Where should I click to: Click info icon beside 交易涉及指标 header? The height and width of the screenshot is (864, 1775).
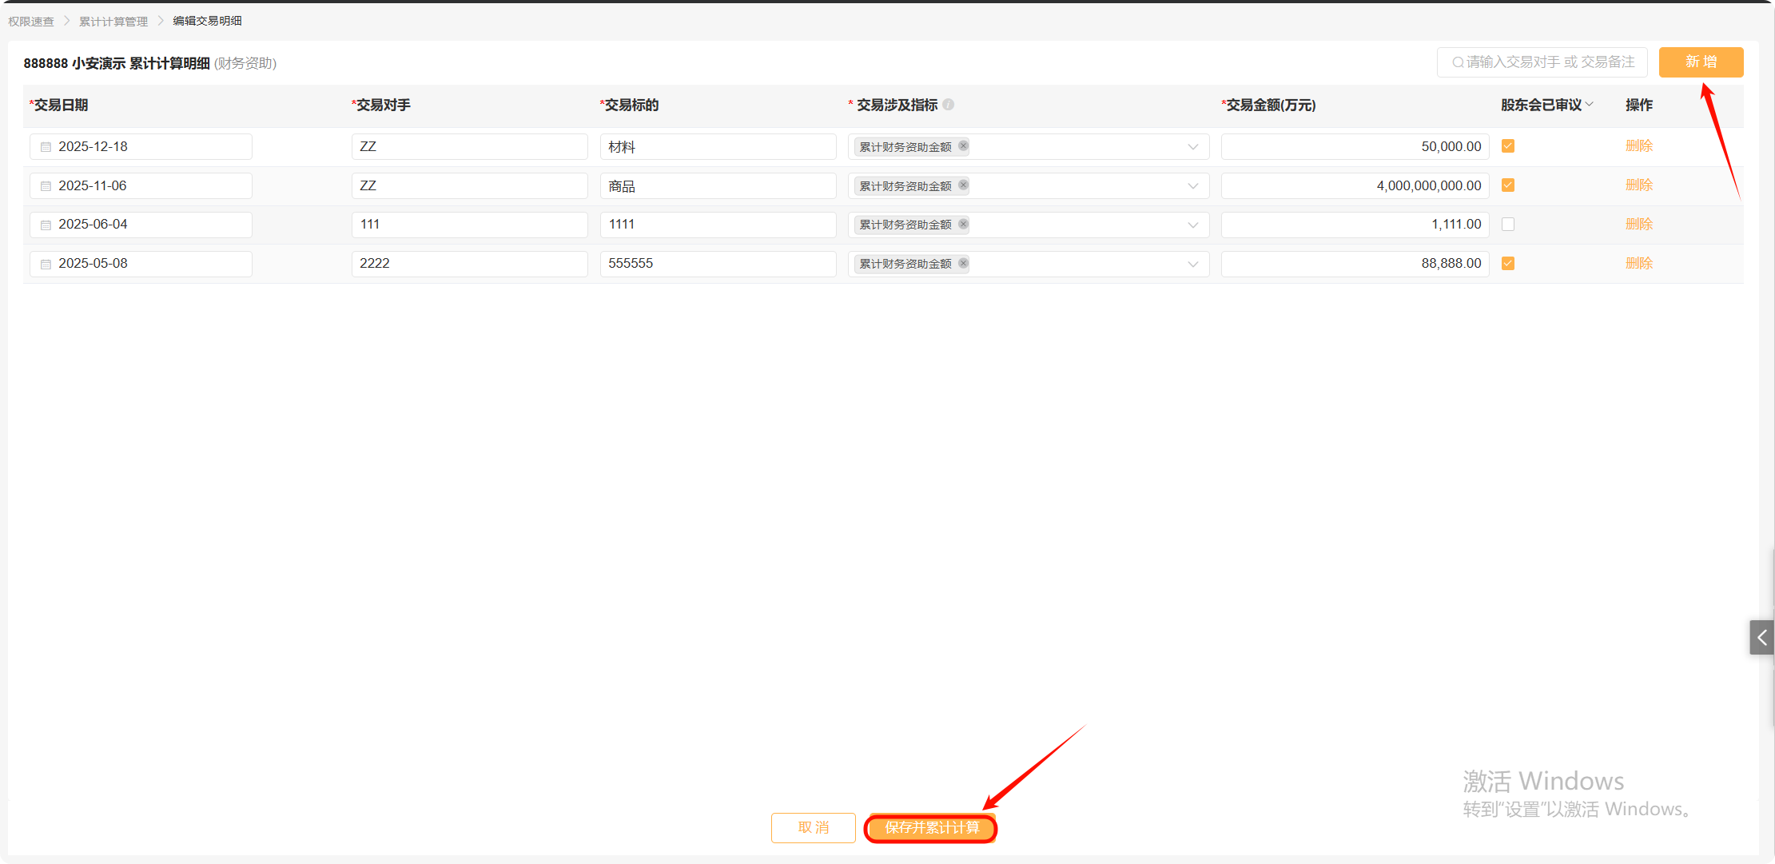tap(949, 105)
